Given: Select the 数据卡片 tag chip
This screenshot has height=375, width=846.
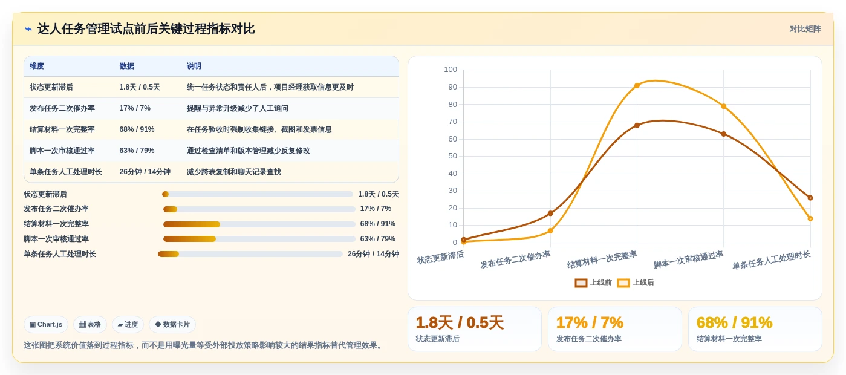Looking at the screenshot, I should coord(172,324).
